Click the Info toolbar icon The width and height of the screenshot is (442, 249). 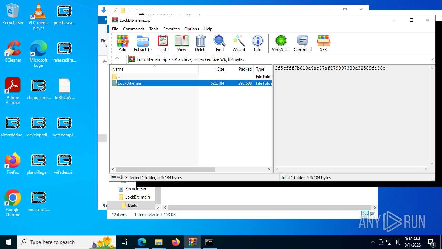258,43
